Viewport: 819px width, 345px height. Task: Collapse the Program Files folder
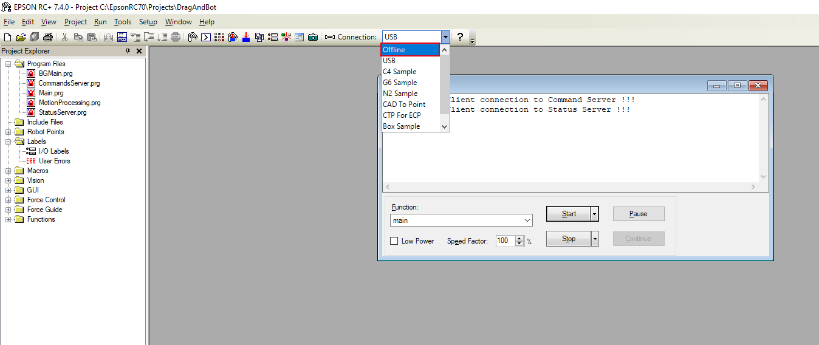[x=9, y=64]
